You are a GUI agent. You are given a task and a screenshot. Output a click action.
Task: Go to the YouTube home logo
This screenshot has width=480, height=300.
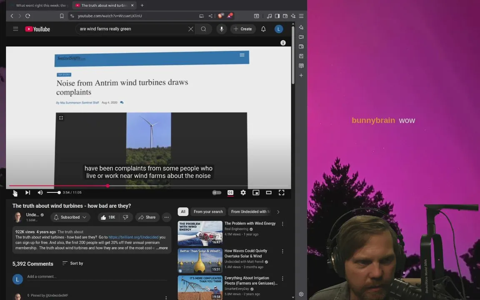[37, 29]
